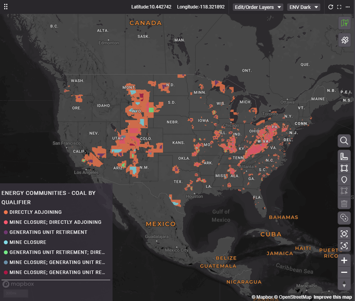Open the ENV Dark basemap dropdown
The height and width of the screenshot is (301, 355).
click(x=304, y=7)
